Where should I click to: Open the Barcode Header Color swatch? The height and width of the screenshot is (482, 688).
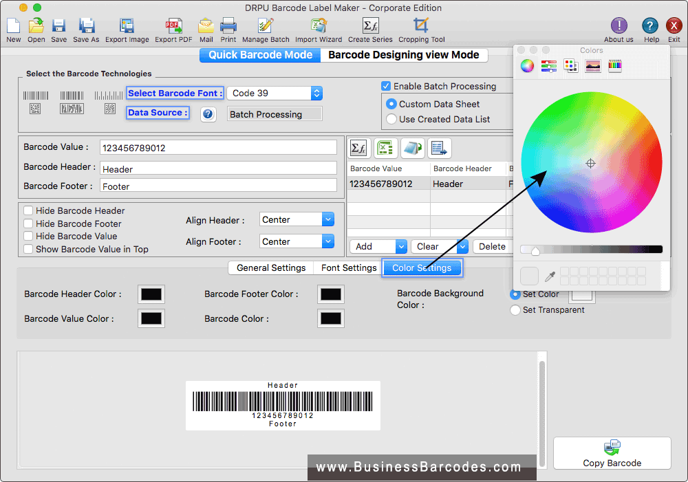[x=151, y=294]
